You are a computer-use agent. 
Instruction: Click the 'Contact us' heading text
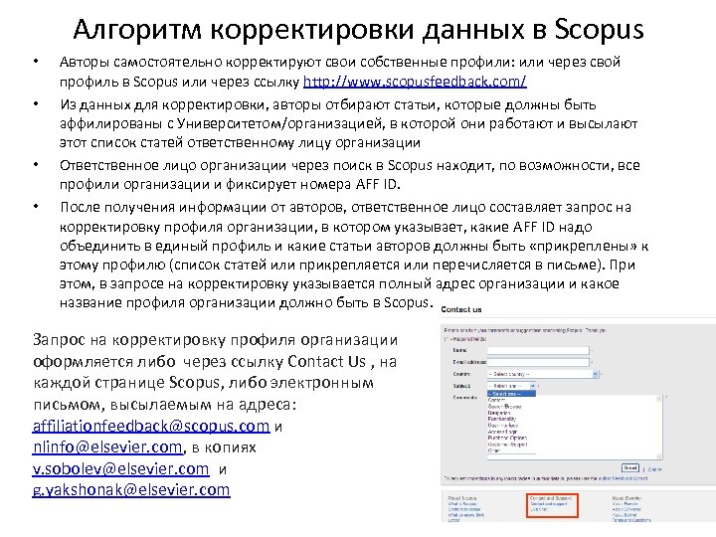tap(461, 309)
